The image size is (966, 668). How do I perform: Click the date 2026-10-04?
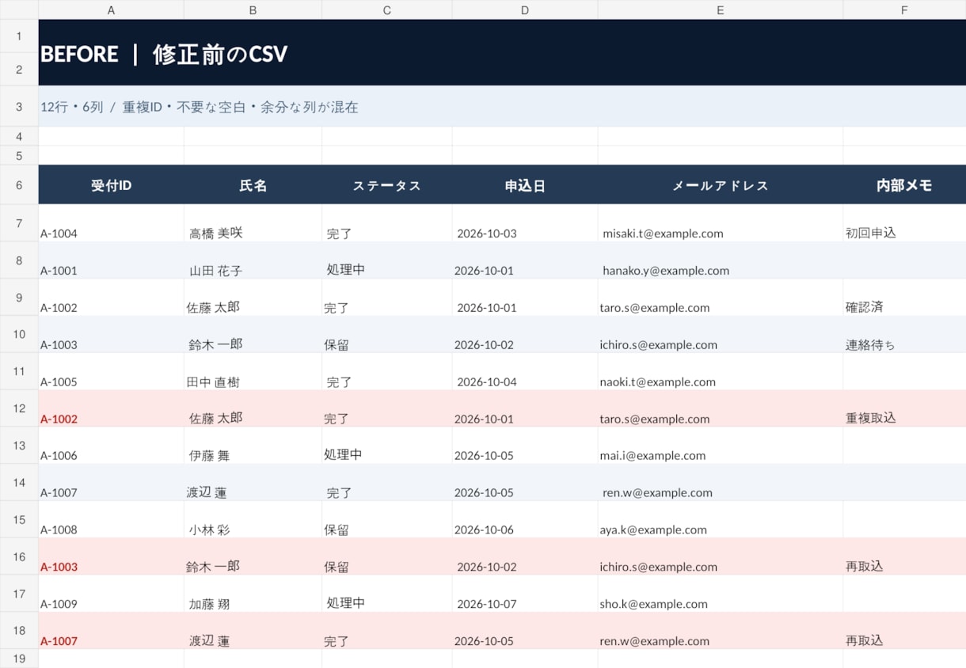pos(487,381)
